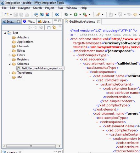This screenshot has width=140, height=153.
Task: Click the Print toolbar icon
Action: (x=27, y=14)
